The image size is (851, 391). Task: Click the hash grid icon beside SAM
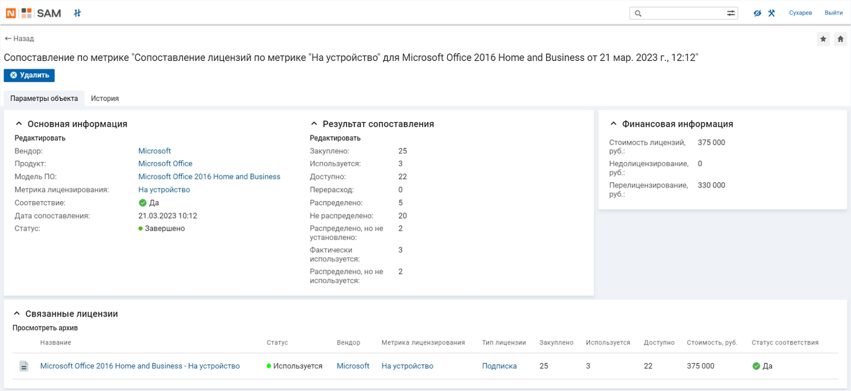coord(77,13)
